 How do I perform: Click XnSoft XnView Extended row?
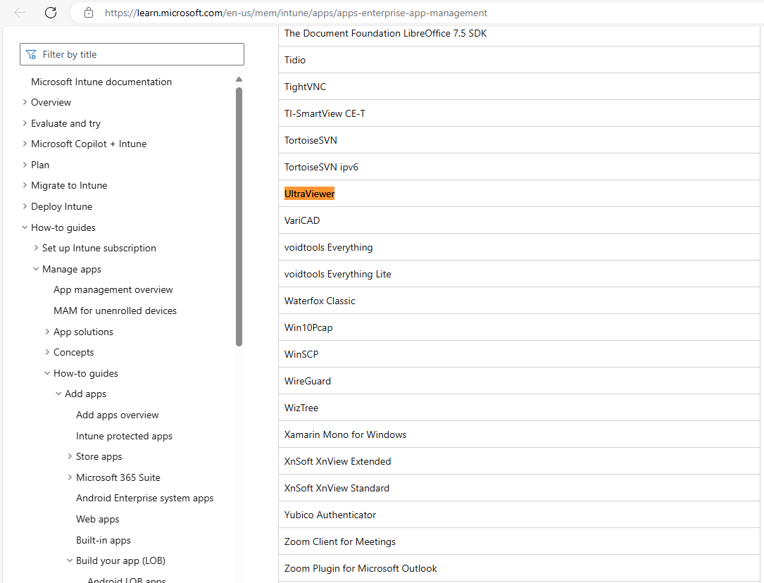[519, 462]
